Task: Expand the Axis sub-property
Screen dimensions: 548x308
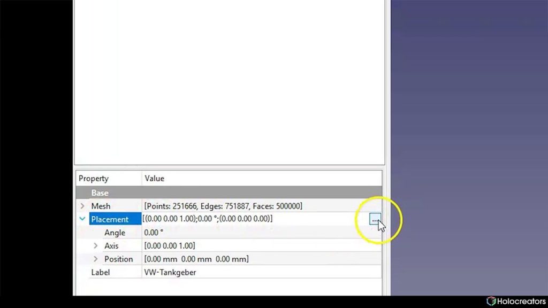Action: pos(95,246)
